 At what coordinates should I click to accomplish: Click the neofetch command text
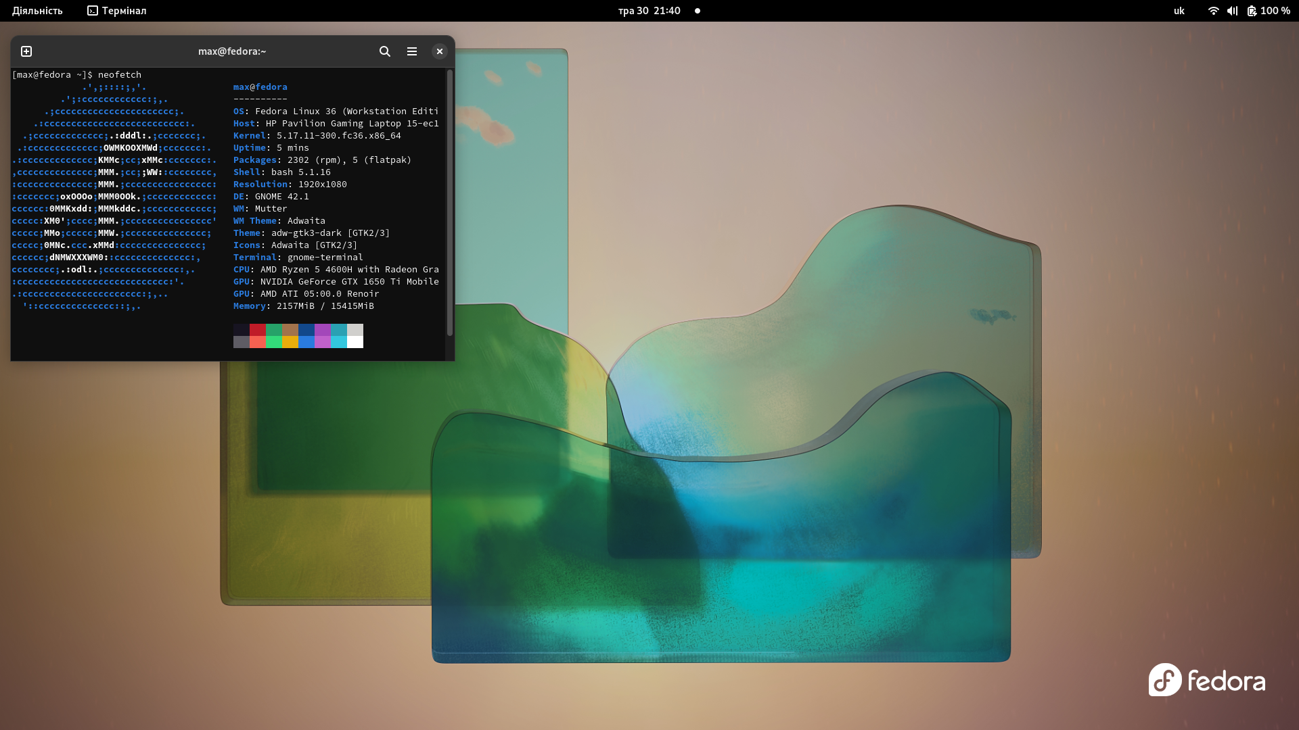coord(120,75)
